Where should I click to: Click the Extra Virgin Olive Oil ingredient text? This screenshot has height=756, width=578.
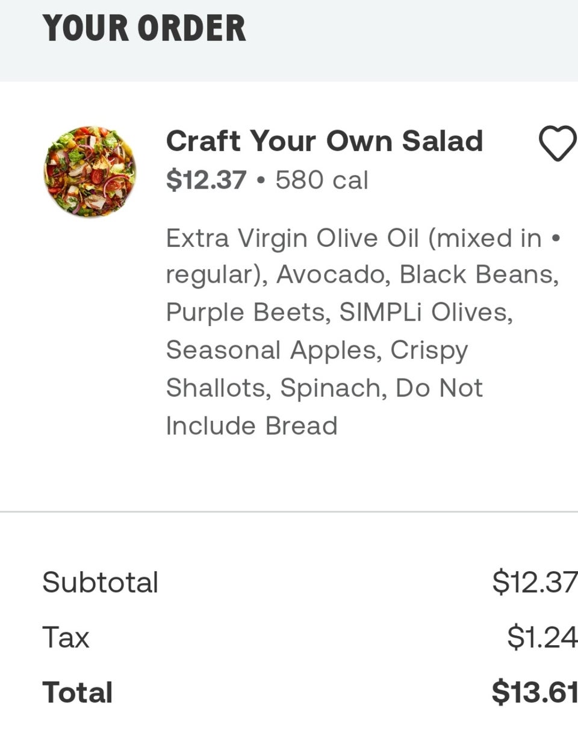pos(292,238)
